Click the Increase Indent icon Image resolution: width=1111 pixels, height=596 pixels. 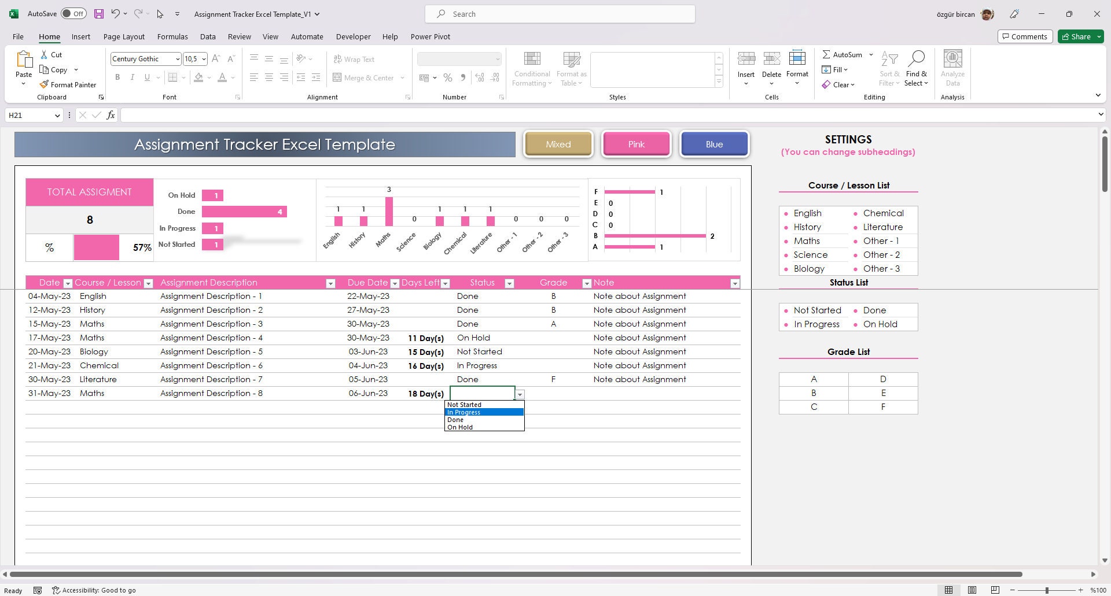pyautogui.click(x=316, y=77)
